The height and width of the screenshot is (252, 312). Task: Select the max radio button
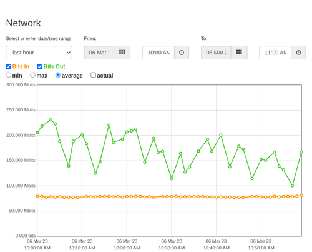tap(32, 75)
